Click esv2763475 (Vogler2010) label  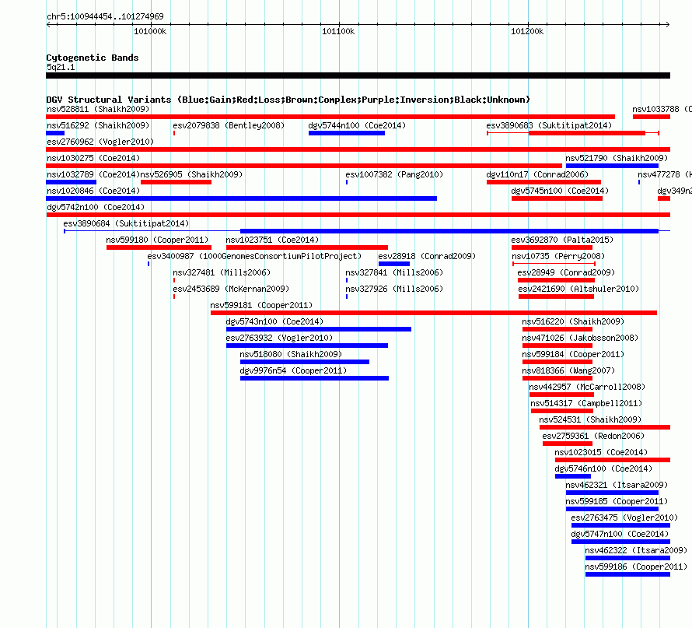[x=624, y=517]
